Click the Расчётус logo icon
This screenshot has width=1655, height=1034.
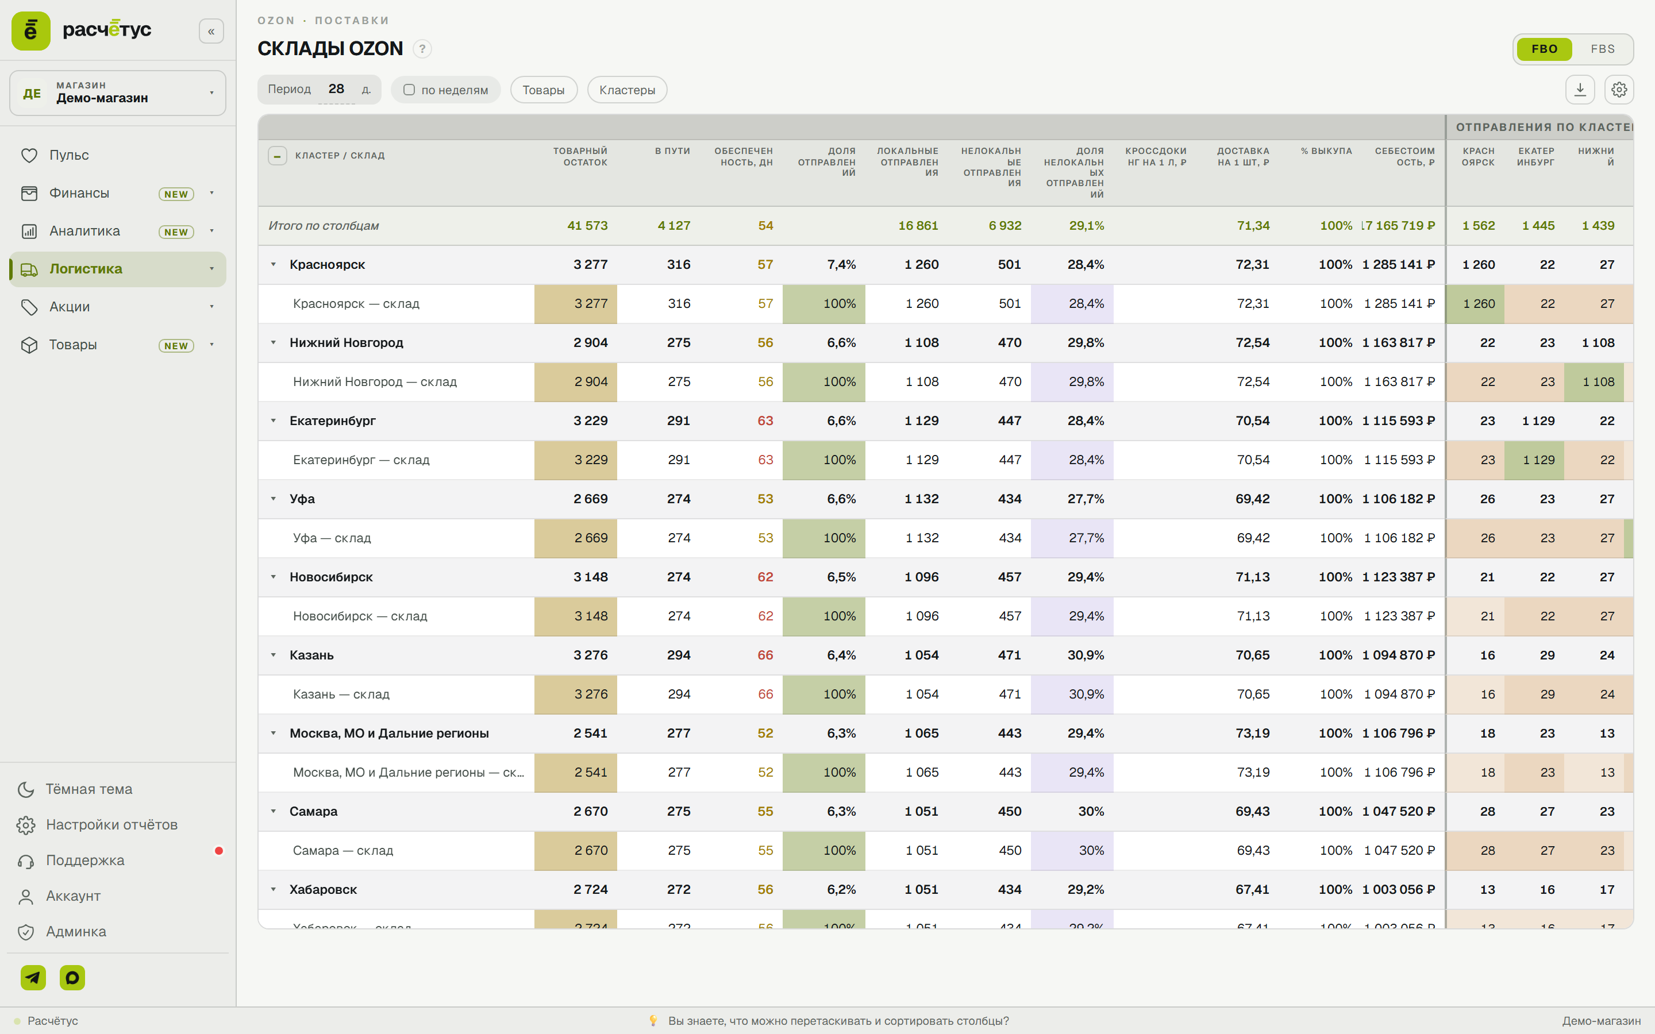(31, 31)
